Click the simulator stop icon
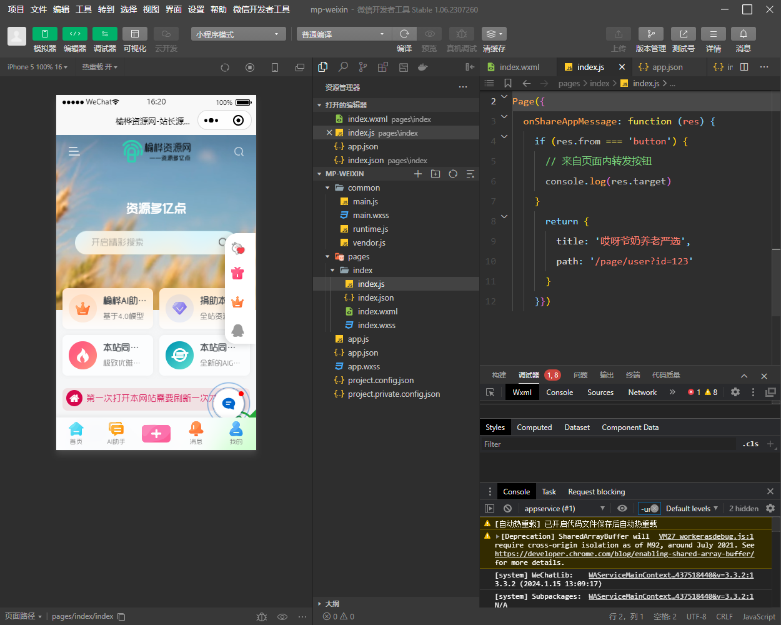781x625 pixels. (250, 67)
